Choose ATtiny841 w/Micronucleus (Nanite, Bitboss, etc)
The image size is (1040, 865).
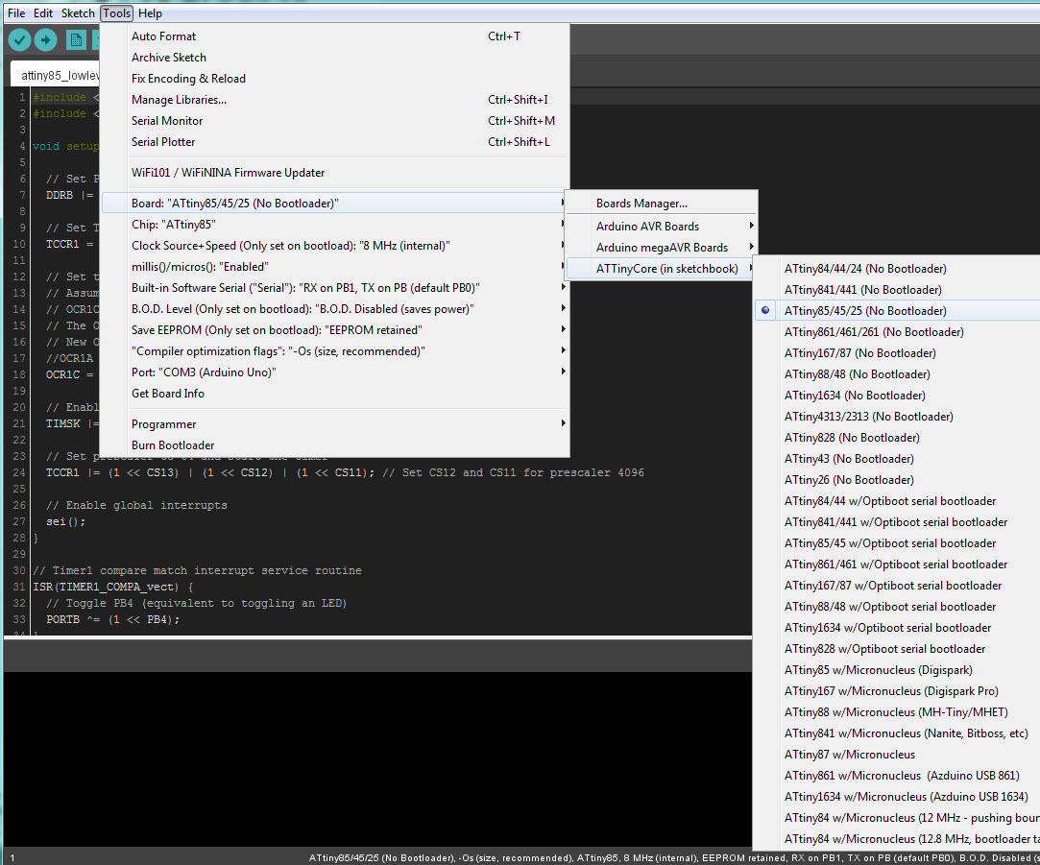(897, 733)
